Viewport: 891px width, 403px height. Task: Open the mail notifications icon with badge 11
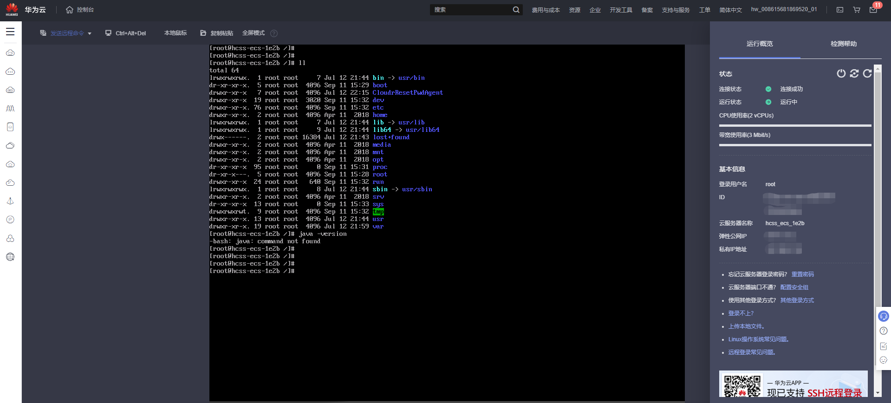click(x=873, y=10)
